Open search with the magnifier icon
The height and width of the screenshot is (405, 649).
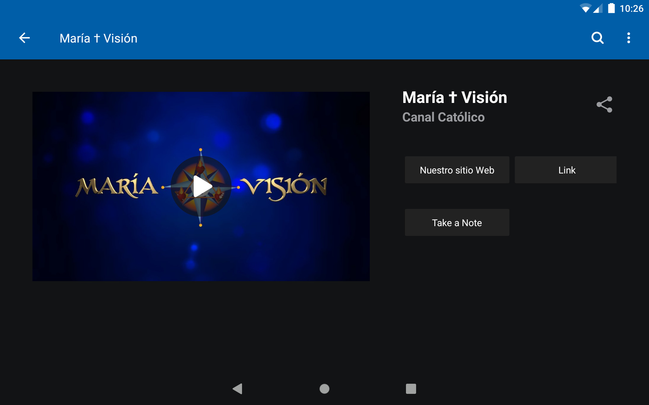tap(597, 38)
